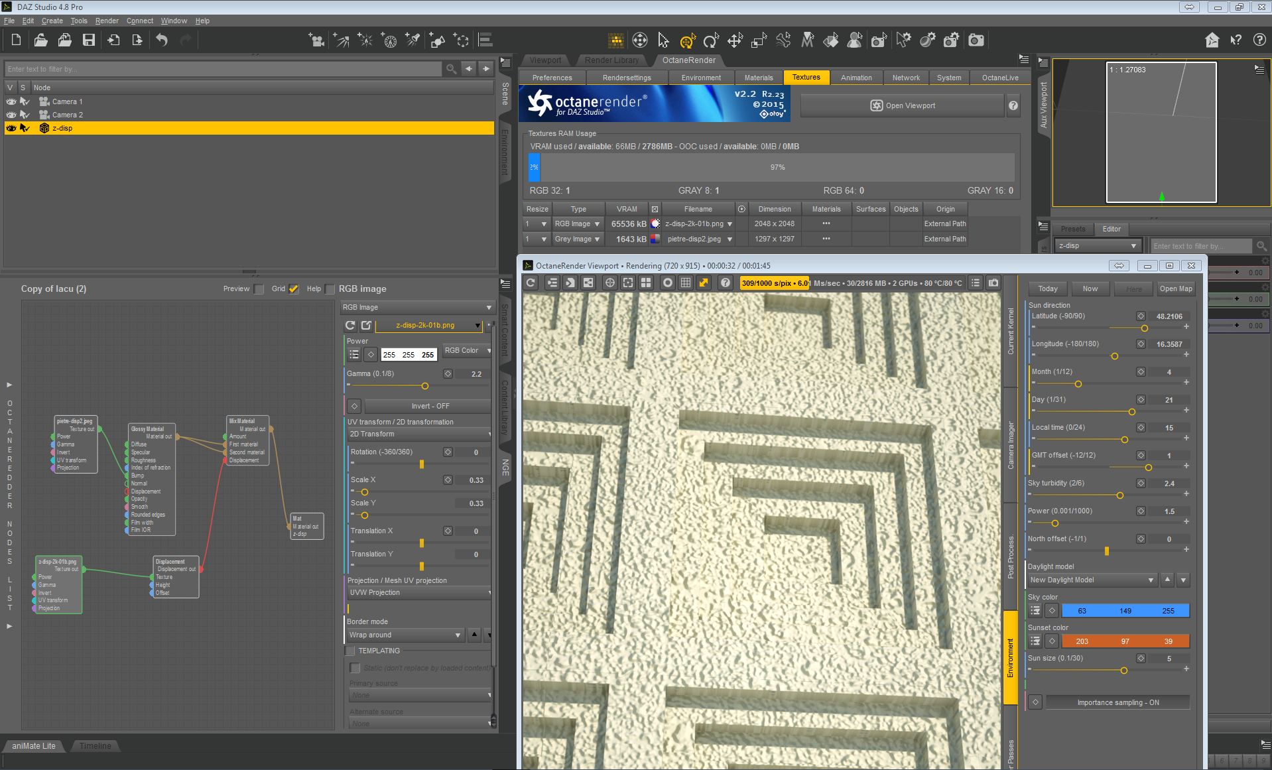Click the Undo arrow in the toolbar

pyautogui.click(x=162, y=40)
